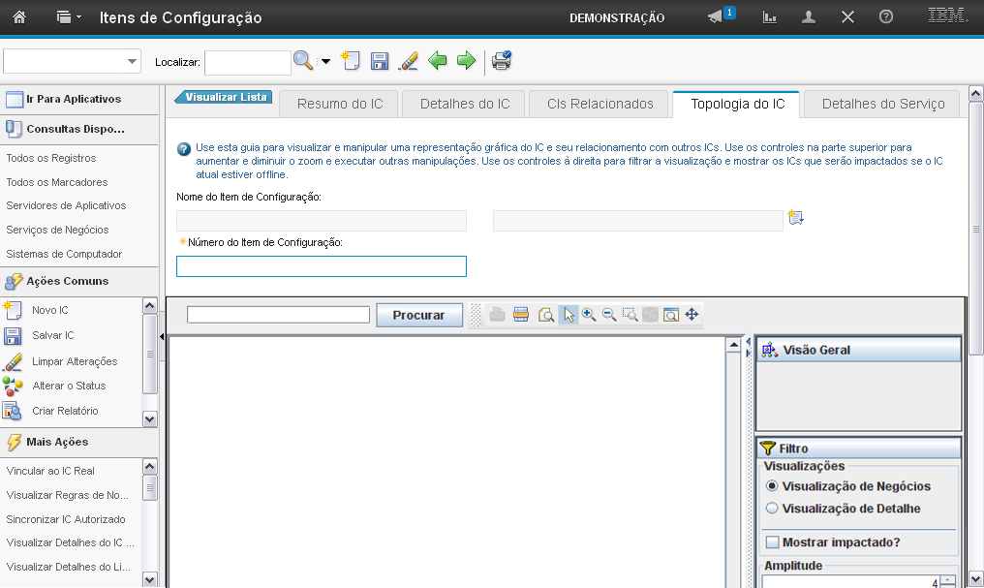
Task: Click the zoom in magnifier in topology toolbar
Action: pos(588,315)
